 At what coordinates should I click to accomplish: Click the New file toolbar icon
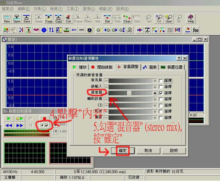pos(7,19)
